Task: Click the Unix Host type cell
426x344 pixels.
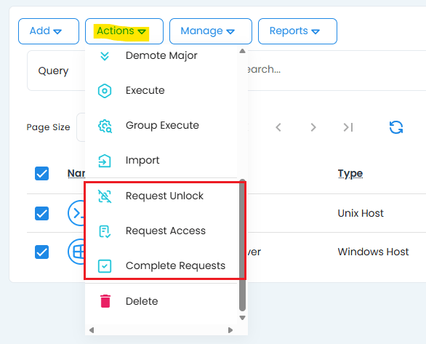Action: (x=361, y=213)
